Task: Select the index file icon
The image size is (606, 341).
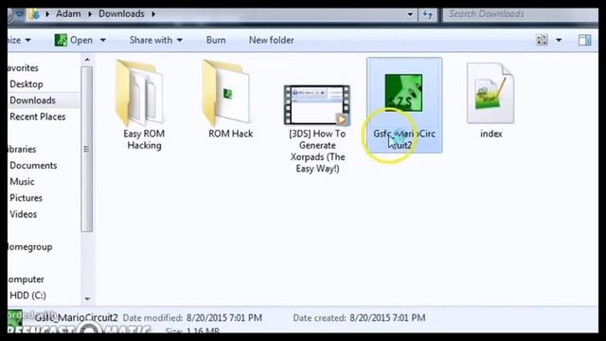Action: click(490, 93)
